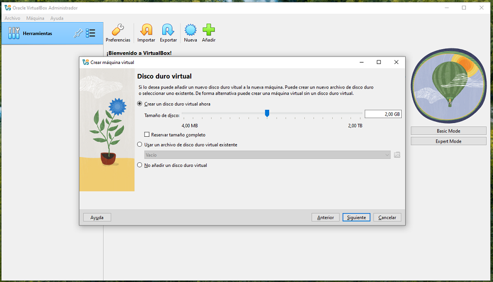Screen dimensions: 493x282
Task: Continue with Siguiente button
Action: point(356,218)
